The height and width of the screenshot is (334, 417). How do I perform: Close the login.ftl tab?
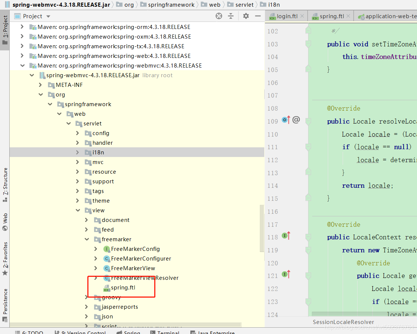pos(302,16)
